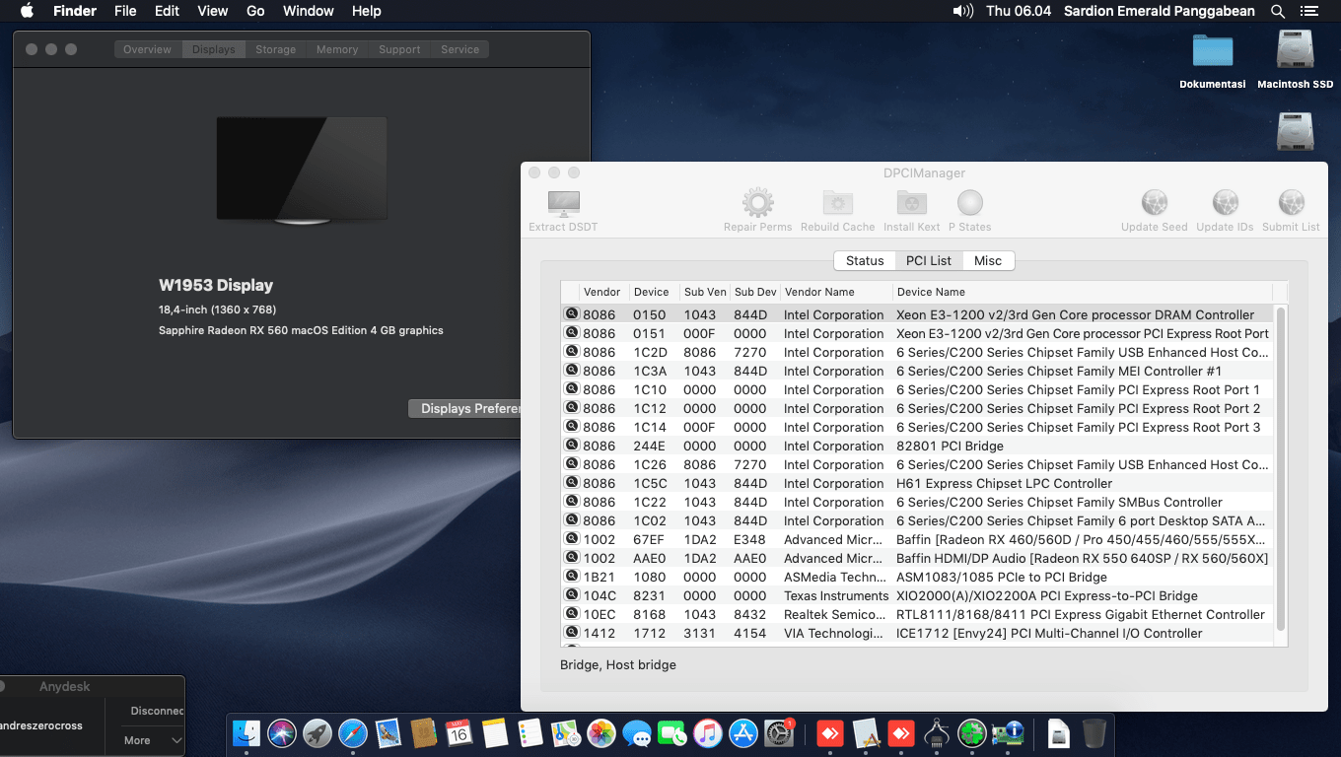This screenshot has height=757, width=1341.
Task: Open the Storage tab in About This Mac
Action: pos(275,49)
